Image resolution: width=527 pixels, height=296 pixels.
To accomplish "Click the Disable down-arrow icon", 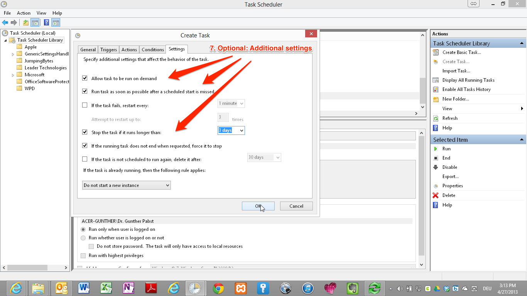I will 436,167.
